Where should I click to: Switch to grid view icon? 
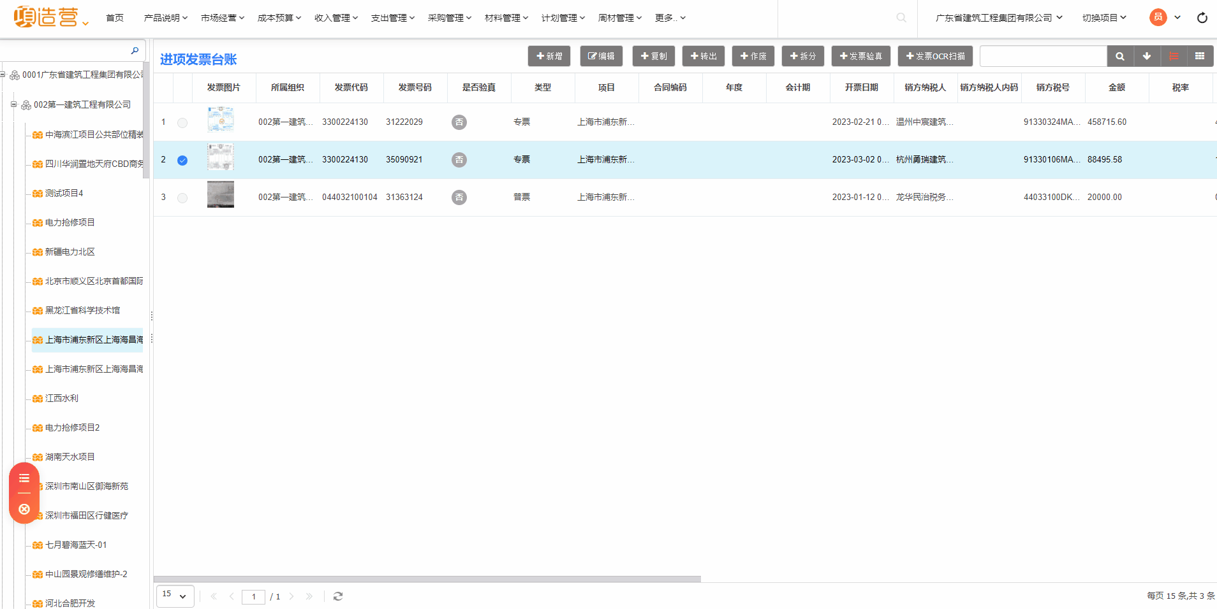(x=1200, y=56)
